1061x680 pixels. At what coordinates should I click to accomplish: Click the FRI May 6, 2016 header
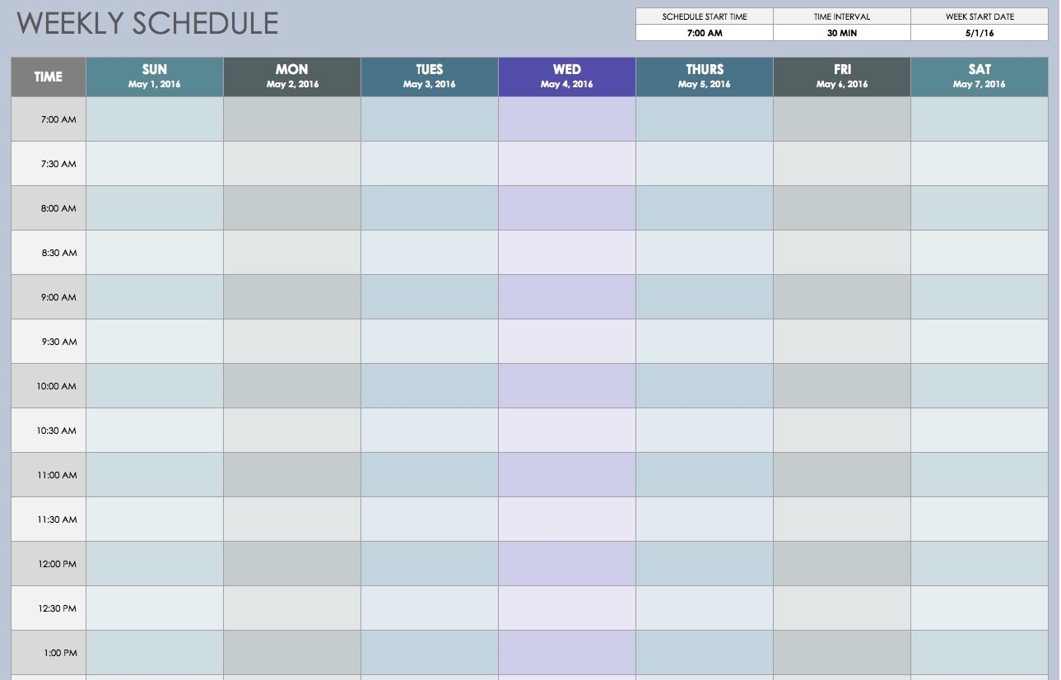coord(841,77)
